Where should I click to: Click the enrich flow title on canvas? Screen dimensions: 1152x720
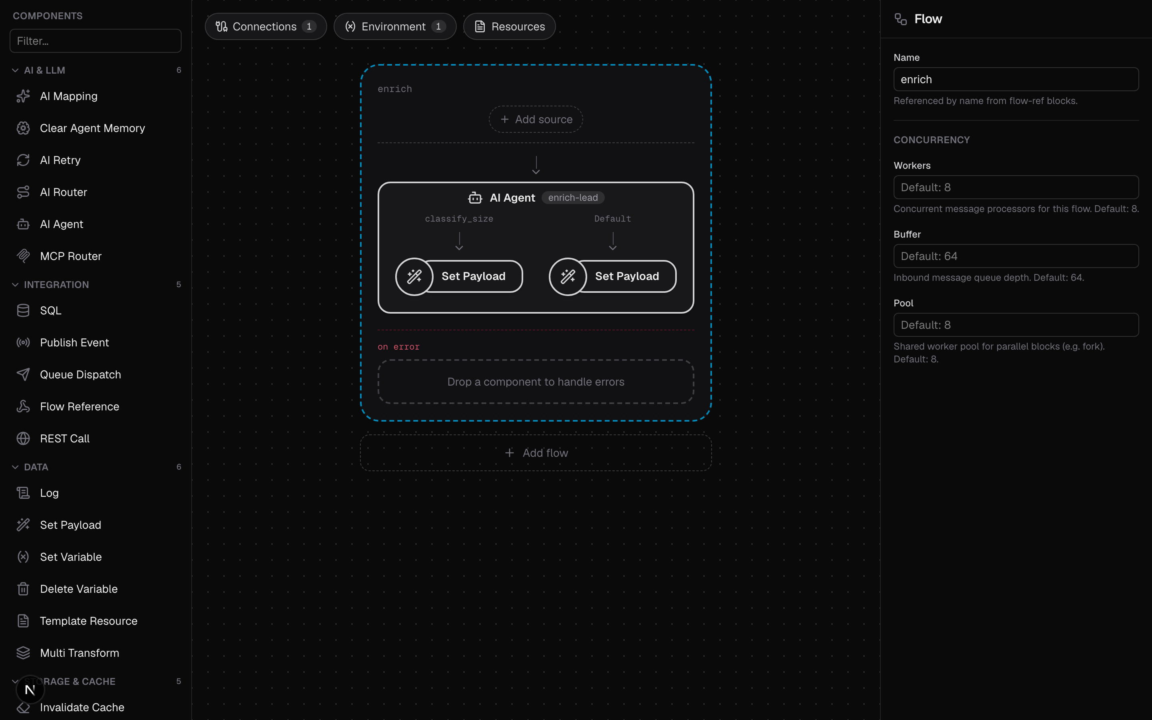point(395,89)
